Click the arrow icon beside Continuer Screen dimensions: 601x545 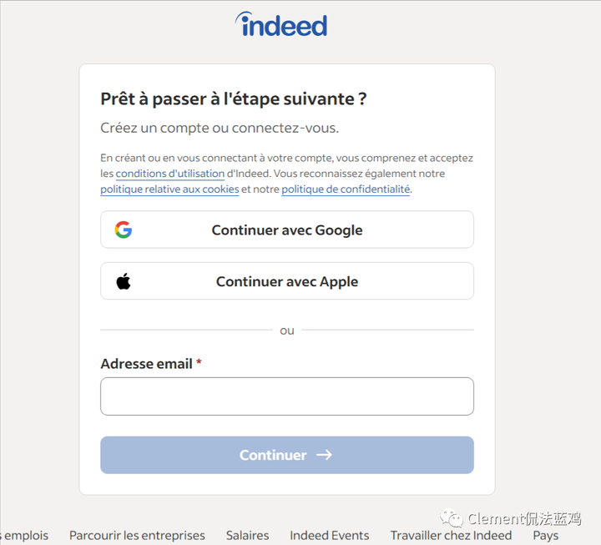click(325, 455)
